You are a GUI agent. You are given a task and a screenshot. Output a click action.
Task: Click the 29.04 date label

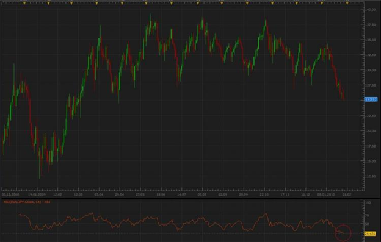[119, 194]
